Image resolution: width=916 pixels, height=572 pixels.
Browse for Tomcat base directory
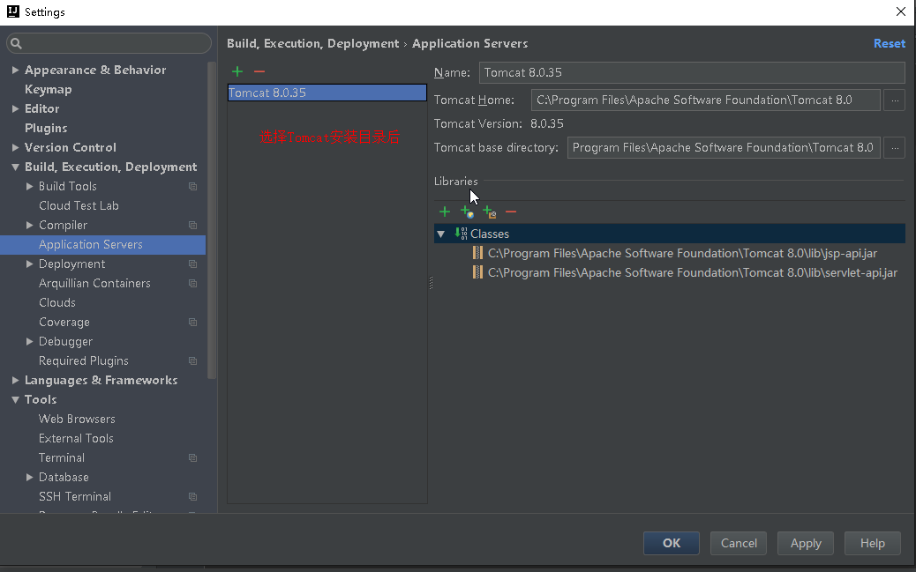pos(895,148)
